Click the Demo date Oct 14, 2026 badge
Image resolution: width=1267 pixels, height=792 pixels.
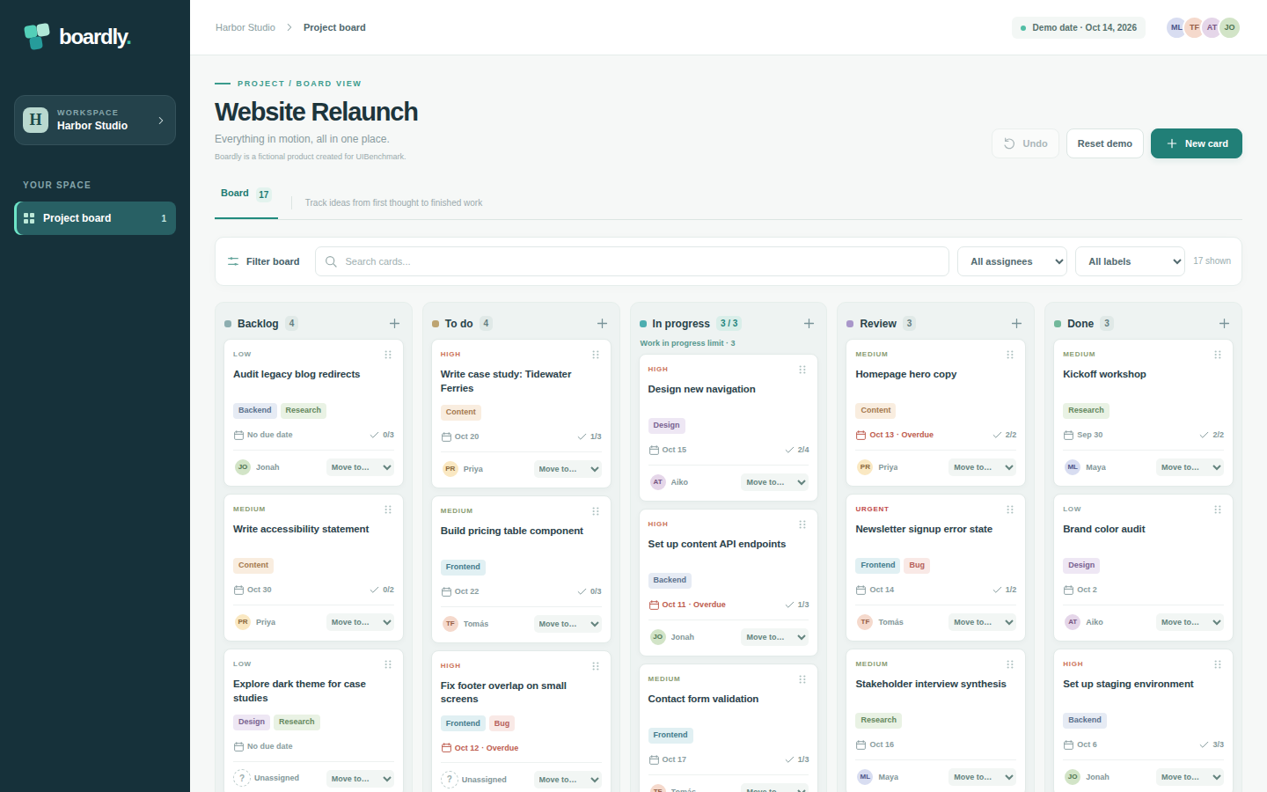[1079, 27]
